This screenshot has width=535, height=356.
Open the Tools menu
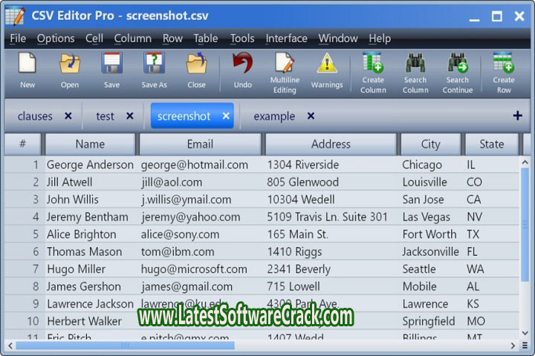click(x=242, y=39)
